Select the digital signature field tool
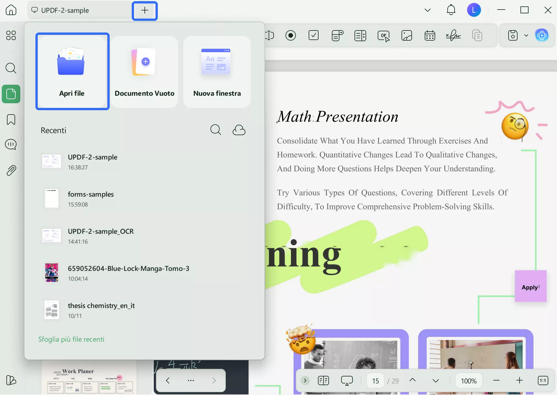The image size is (557, 395). pyautogui.click(x=453, y=36)
